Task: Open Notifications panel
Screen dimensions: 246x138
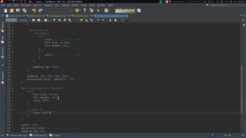Action: [x=38, y=135]
